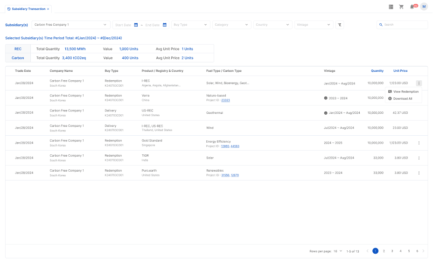Open End Date calendar picker icon
The width and height of the screenshot is (433, 270).
tap(165, 25)
